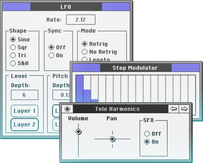Select Retrig mode

(x=84, y=44)
